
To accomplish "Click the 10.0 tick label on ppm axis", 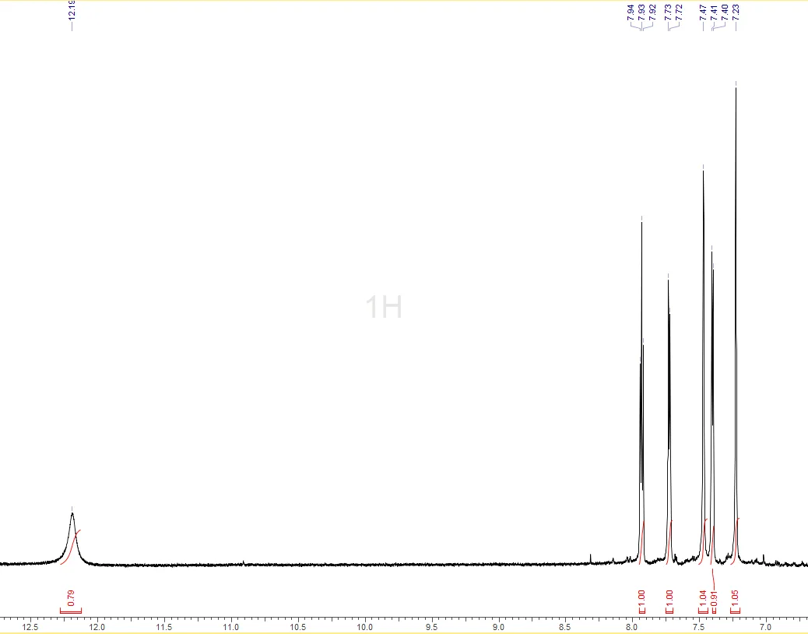I will pyautogui.click(x=365, y=627).
